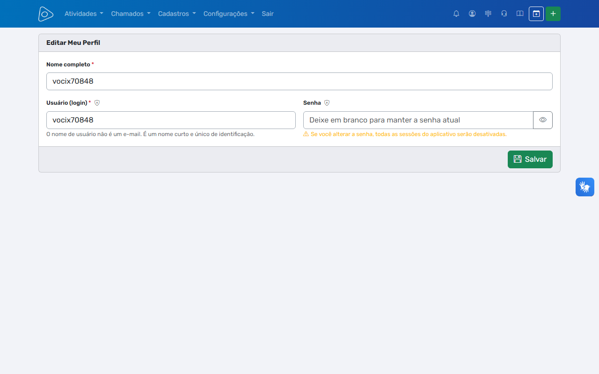Focus the Nome completo input field
Viewport: 599px width, 374px height.
click(299, 81)
